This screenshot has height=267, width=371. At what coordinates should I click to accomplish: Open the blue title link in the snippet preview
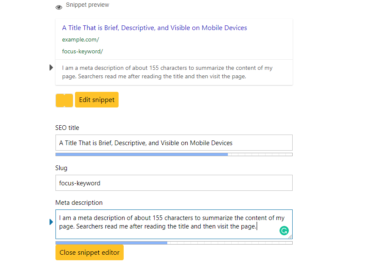pyautogui.click(x=154, y=28)
